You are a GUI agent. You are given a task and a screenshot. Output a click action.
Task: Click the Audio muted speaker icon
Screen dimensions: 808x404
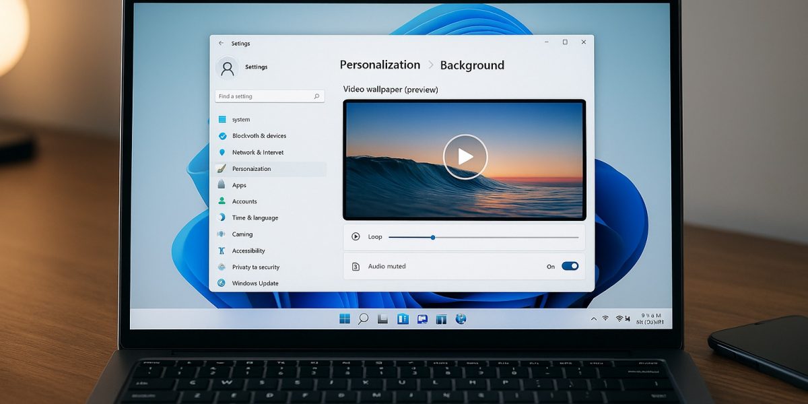pyautogui.click(x=356, y=267)
